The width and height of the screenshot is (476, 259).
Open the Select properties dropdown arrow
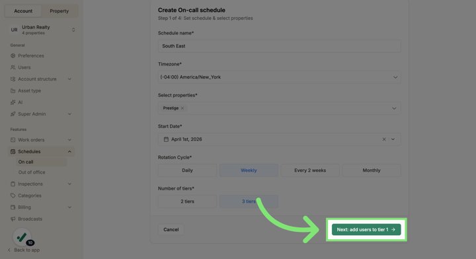pyautogui.click(x=394, y=108)
